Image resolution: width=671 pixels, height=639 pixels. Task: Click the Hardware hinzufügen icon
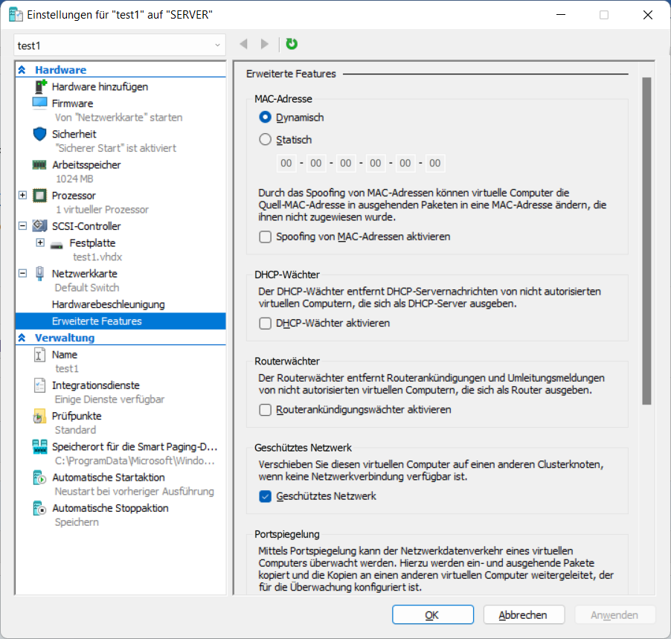[x=40, y=86]
